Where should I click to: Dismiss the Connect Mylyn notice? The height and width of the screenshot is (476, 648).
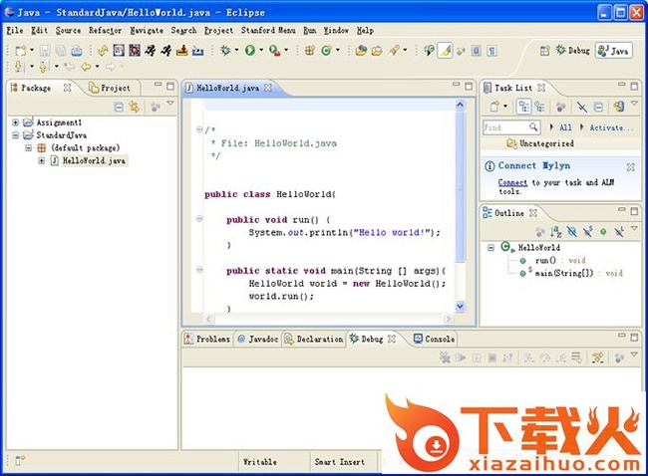pos(631,166)
